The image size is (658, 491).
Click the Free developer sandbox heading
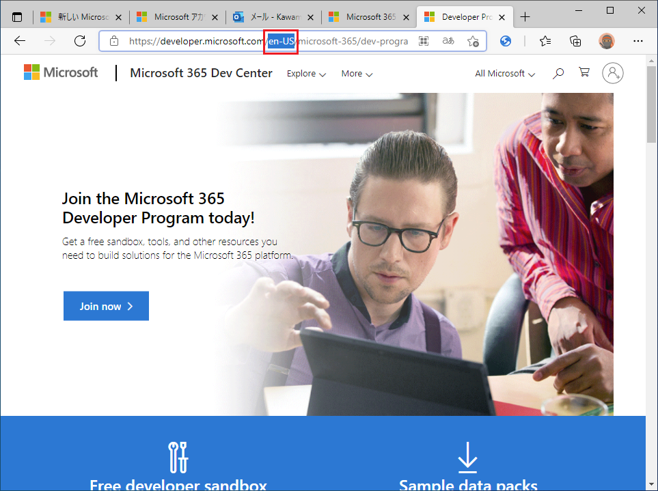click(178, 485)
